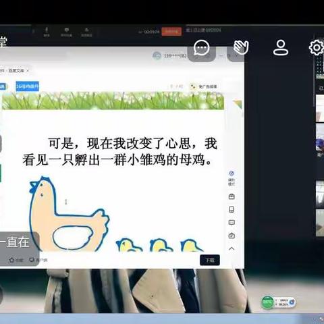324x324 pixels.
Task: Click the 收藏 star link below the slide
Action: (16, 260)
